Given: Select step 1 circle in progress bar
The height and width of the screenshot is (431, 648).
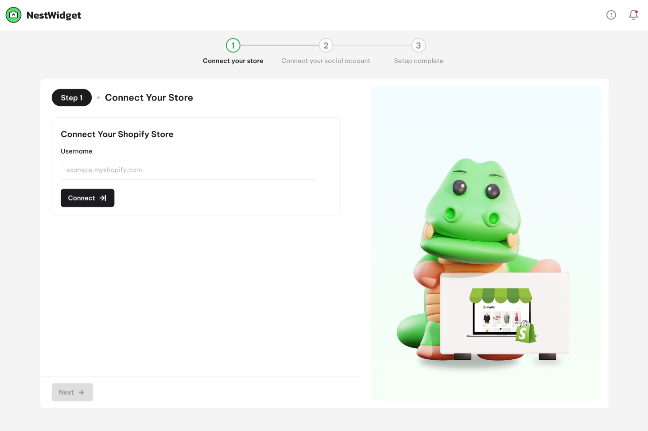Looking at the screenshot, I should point(233,45).
